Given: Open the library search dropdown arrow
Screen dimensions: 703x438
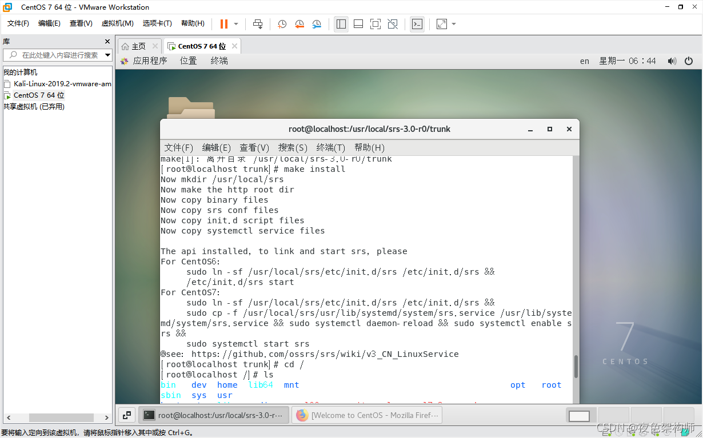Looking at the screenshot, I should [x=107, y=55].
